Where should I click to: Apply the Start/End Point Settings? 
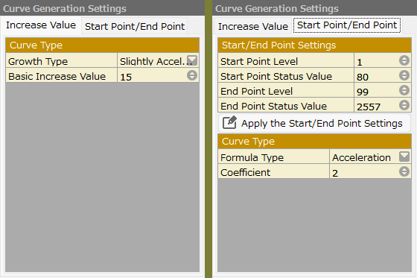click(314, 123)
